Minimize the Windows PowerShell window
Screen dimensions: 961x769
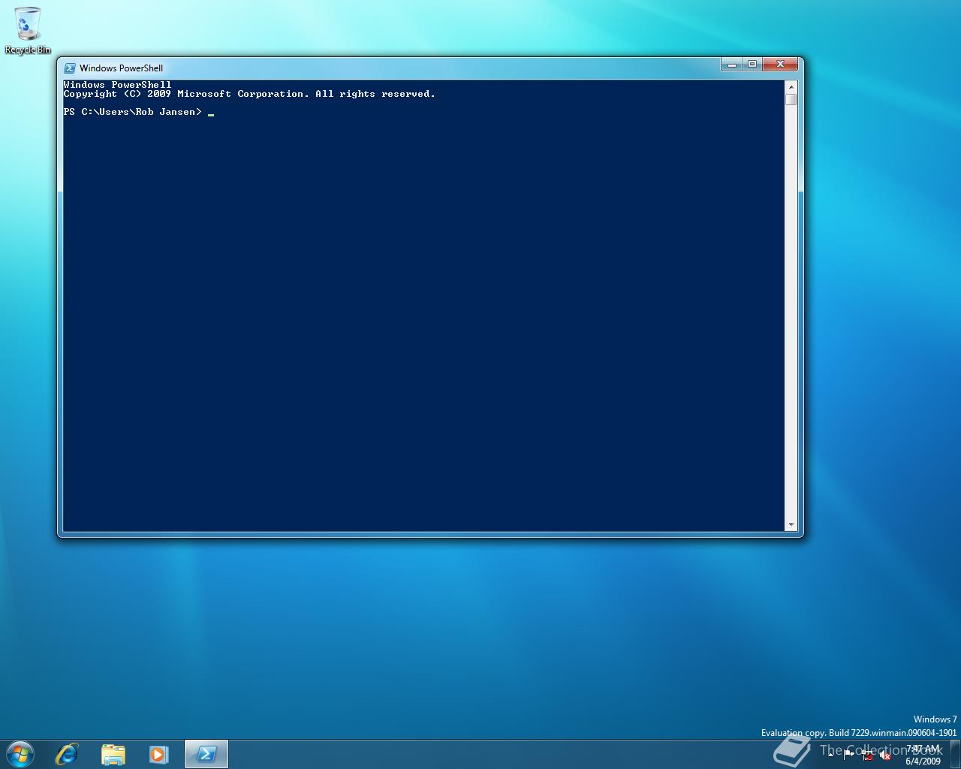pos(731,65)
